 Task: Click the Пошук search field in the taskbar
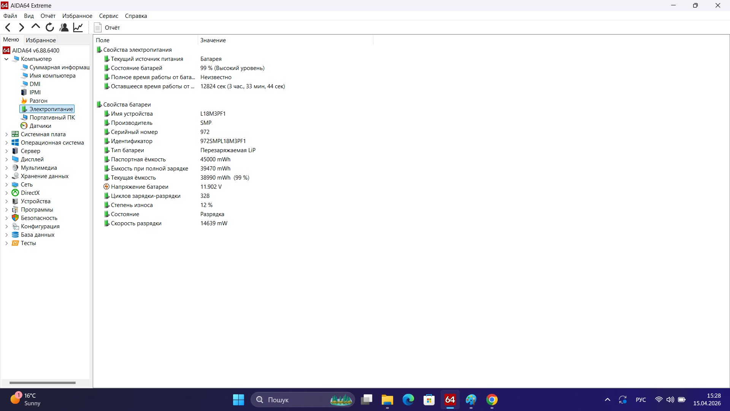pyautogui.click(x=289, y=400)
